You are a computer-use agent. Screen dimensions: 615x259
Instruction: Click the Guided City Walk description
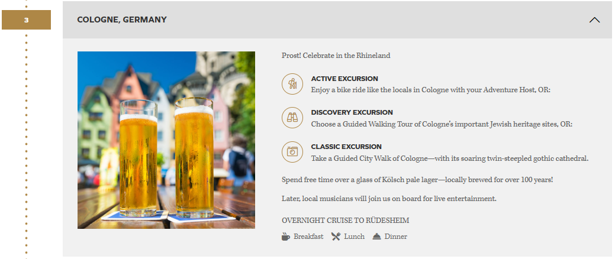(449, 158)
